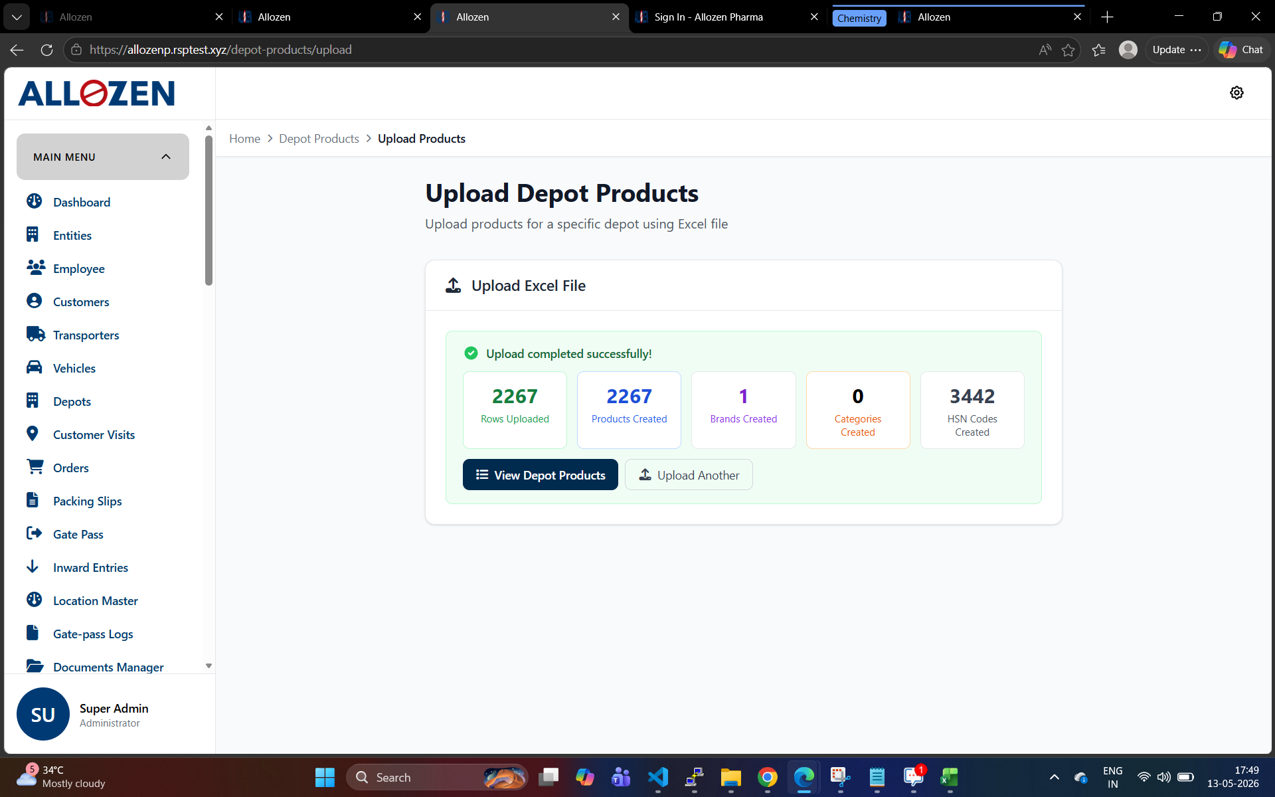Viewport: 1275px width, 797px height.
Task: Open the Location Master icon
Action: [34, 600]
